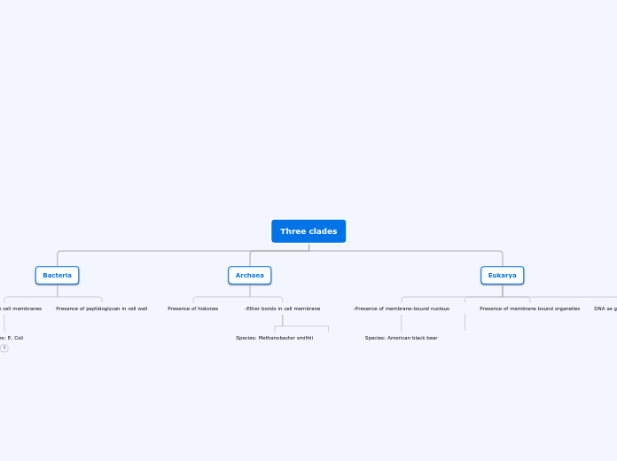Click the vertical connector line directly below the Bacteria node
617x461 pixels.
(x=58, y=291)
